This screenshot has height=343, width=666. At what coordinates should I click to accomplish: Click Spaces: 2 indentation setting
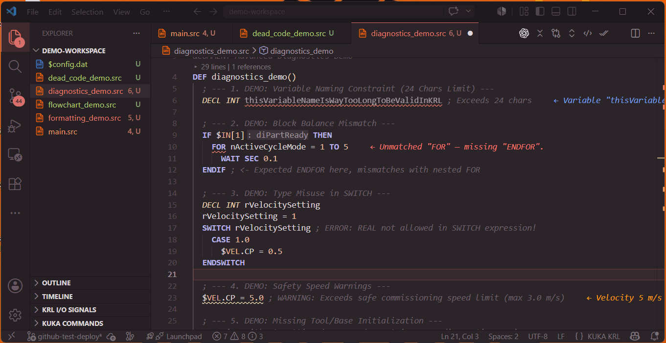503,337
